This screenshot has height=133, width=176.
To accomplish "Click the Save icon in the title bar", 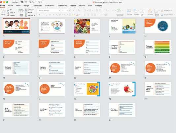I will tap(30, 2).
